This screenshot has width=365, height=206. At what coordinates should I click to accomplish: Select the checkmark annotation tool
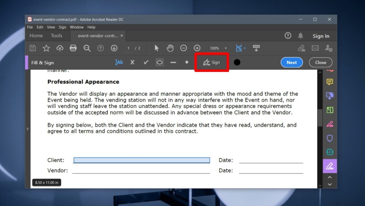click(x=146, y=62)
